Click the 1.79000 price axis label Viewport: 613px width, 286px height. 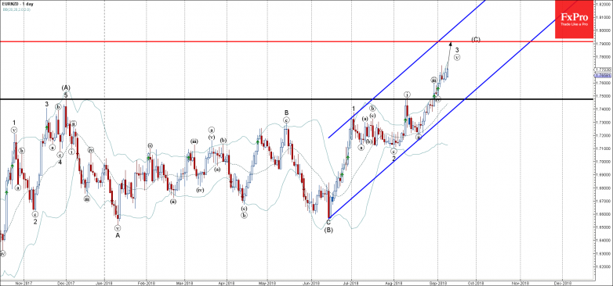pos(604,43)
